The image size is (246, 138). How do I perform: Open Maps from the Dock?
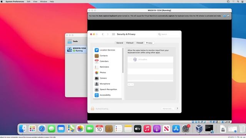(x=70, y=129)
